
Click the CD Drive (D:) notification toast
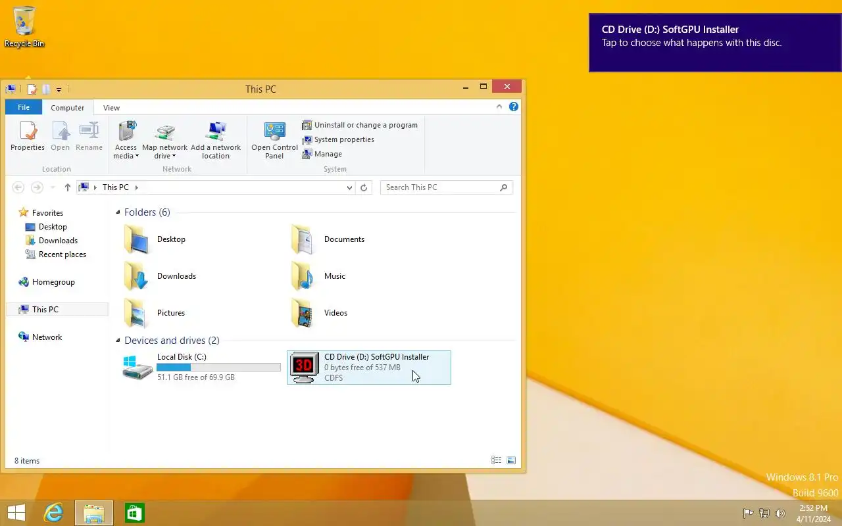(x=715, y=43)
